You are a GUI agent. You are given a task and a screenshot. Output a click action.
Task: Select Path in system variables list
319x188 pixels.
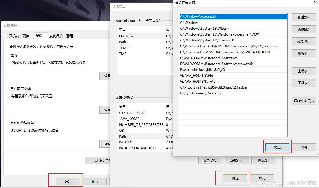click(145, 136)
